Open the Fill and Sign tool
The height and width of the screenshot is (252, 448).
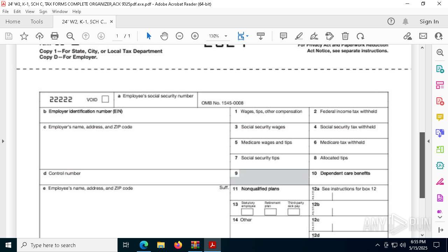330,36
